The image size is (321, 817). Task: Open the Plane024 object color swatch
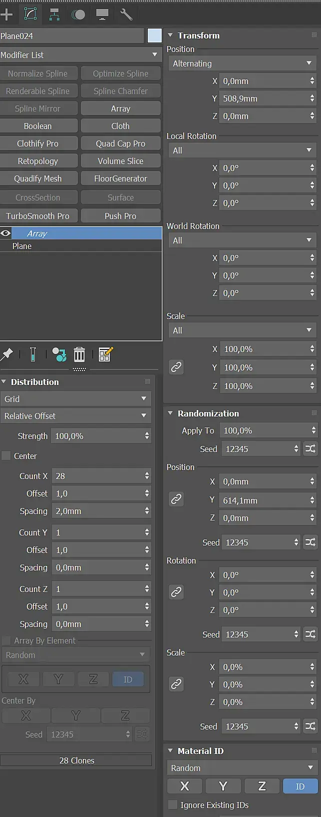click(x=155, y=35)
